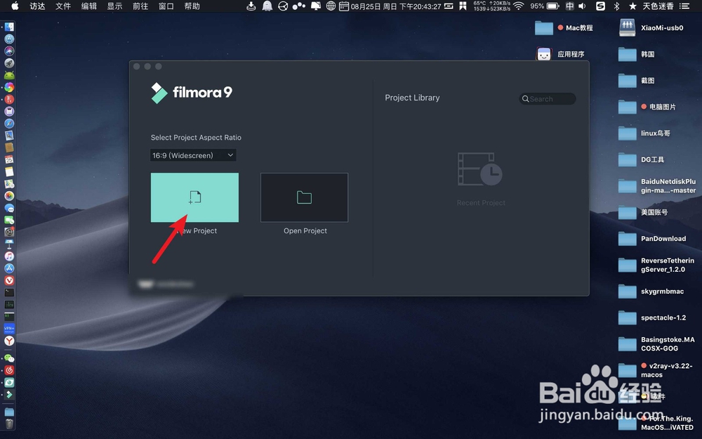Click the Filmora9 logo

[x=192, y=93]
